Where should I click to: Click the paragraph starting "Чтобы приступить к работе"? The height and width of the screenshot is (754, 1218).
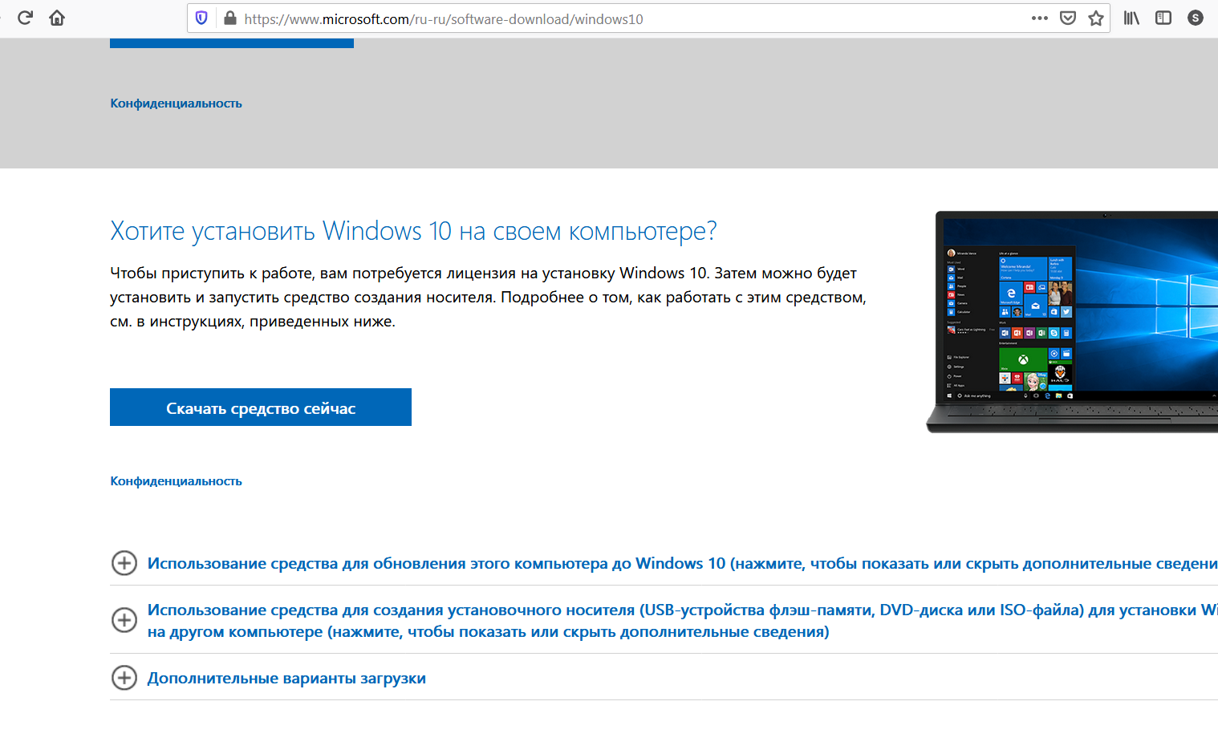pos(488,298)
